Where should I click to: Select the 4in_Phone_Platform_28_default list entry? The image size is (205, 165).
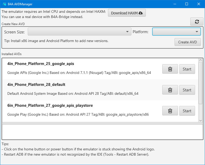point(79,89)
